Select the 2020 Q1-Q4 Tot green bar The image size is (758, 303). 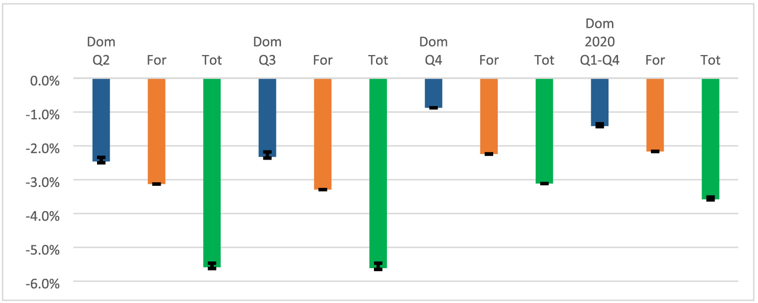pyautogui.click(x=710, y=138)
